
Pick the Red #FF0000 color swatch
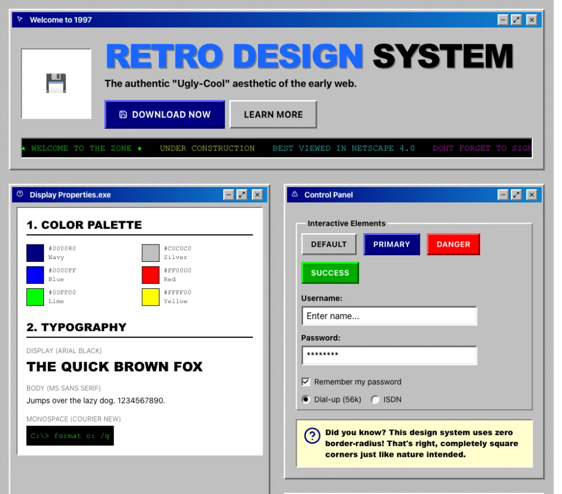click(x=151, y=275)
